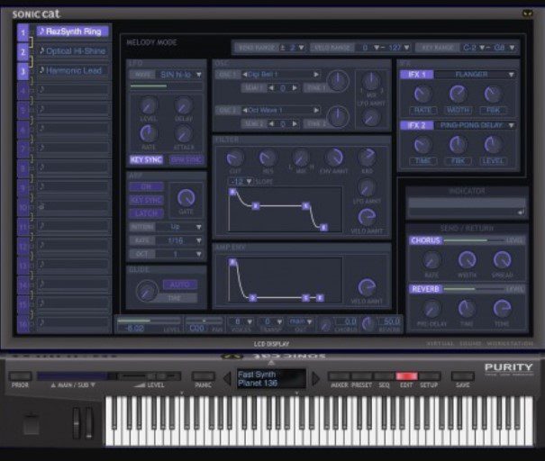Image resolution: width=545 pixels, height=461 pixels.
Task: Adjust the Chorus Rate knob
Action: click(x=431, y=260)
